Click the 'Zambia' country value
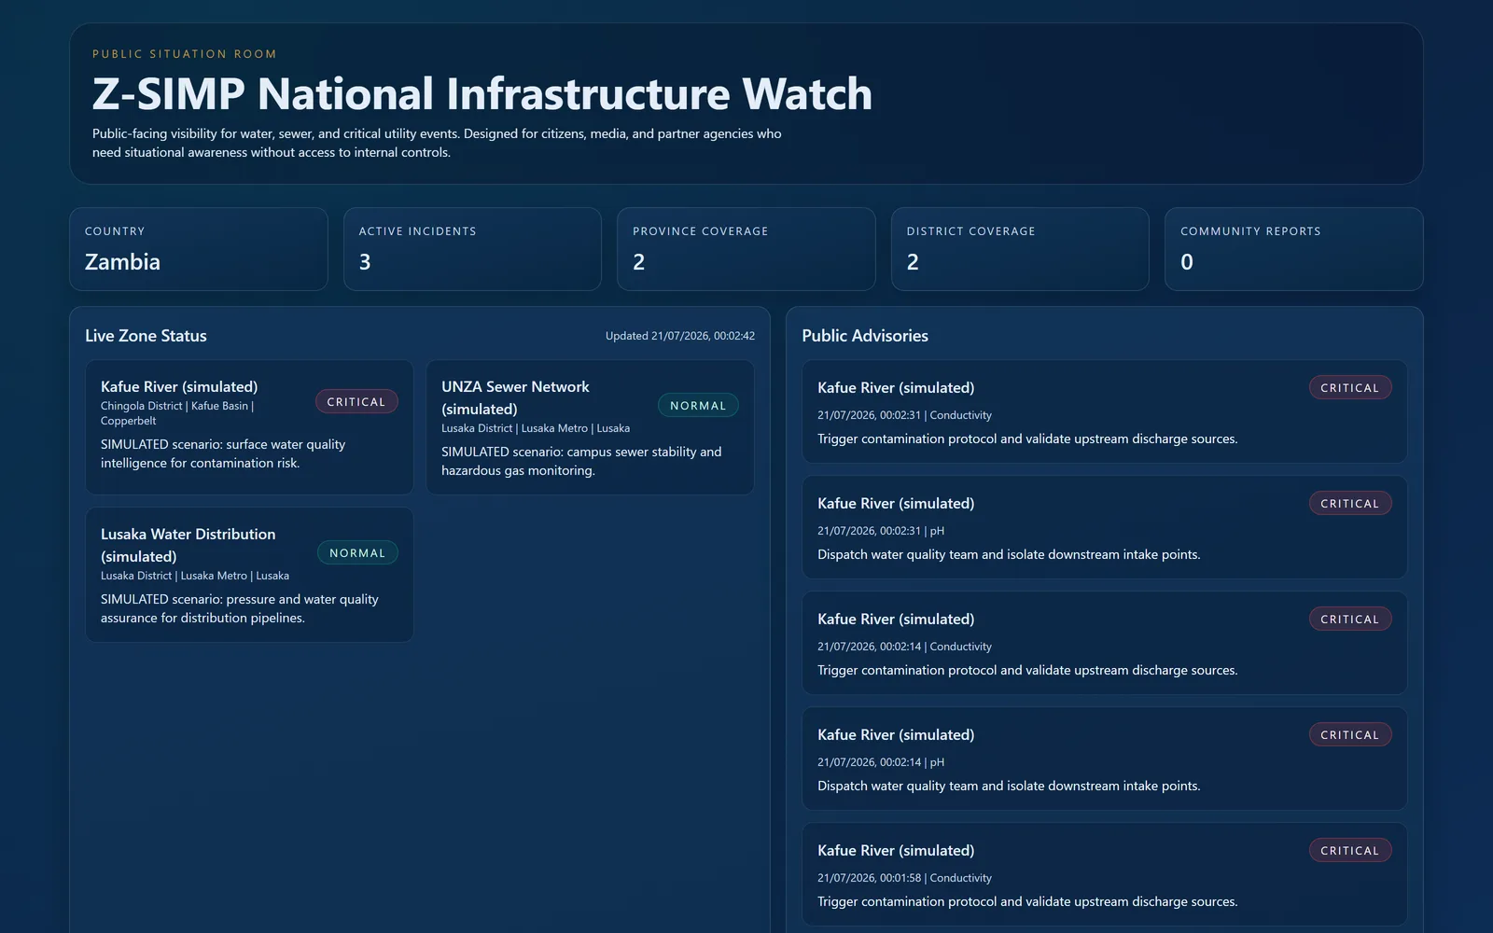 (122, 262)
